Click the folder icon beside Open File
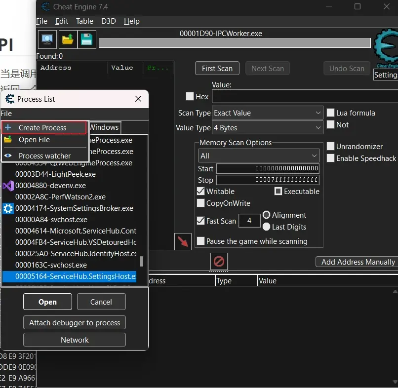The height and width of the screenshot is (388, 398). pos(8,139)
